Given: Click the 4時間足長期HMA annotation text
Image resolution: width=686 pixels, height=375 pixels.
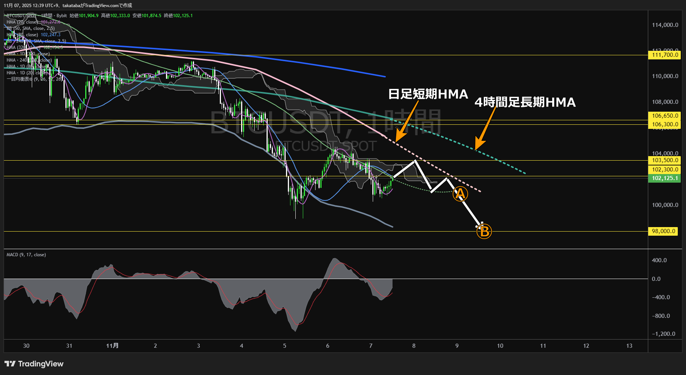Looking at the screenshot, I should click(525, 103).
